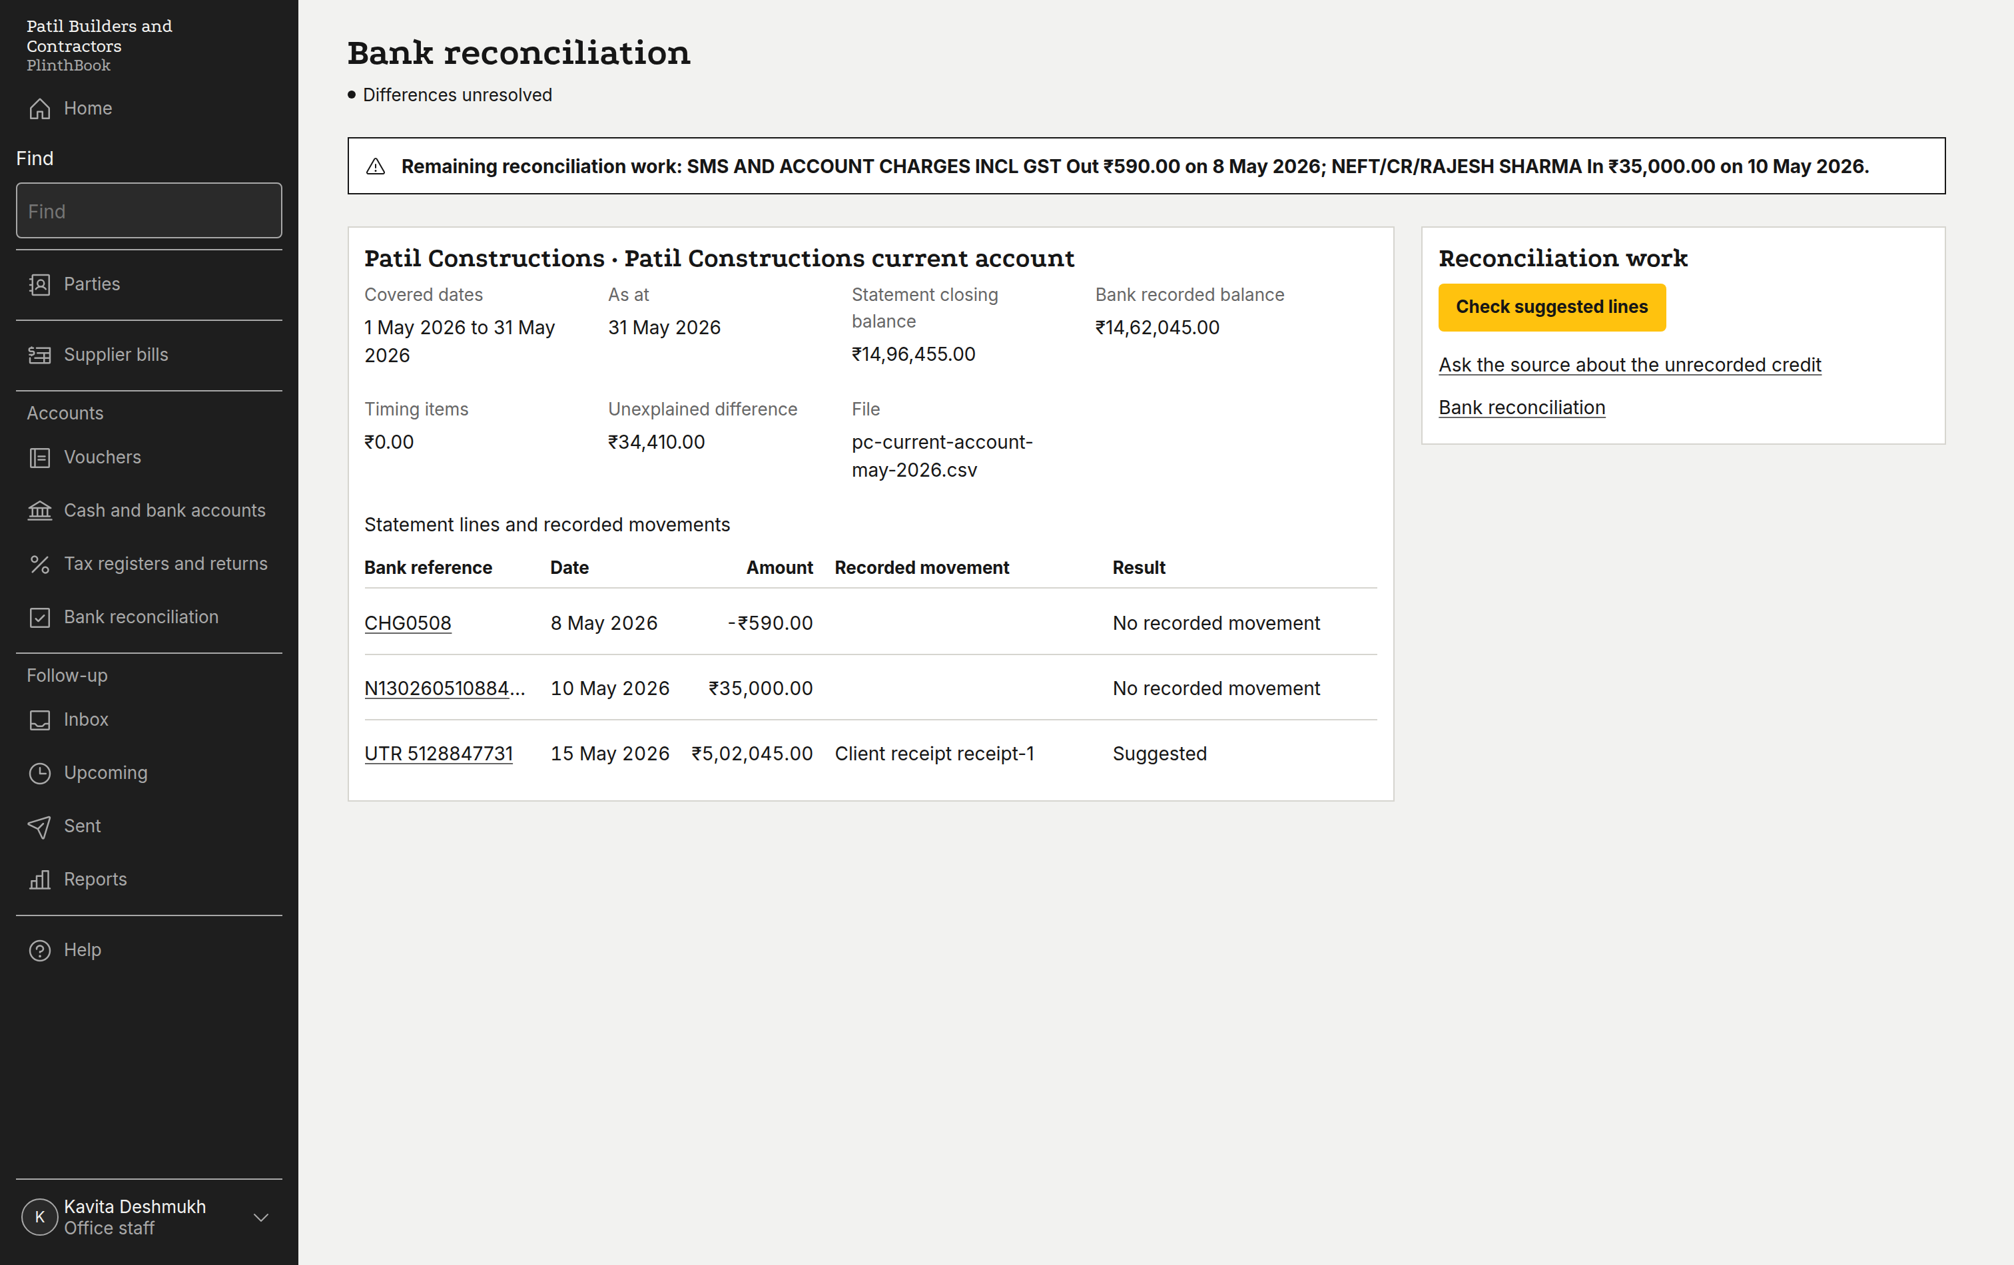This screenshot has width=2014, height=1265.
Task: Click the Tax registers percent icon
Action: (x=39, y=565)
